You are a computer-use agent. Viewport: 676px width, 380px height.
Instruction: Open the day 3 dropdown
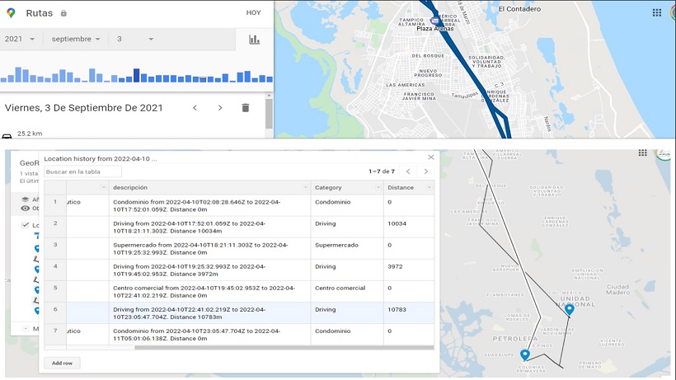pos(135,40)
